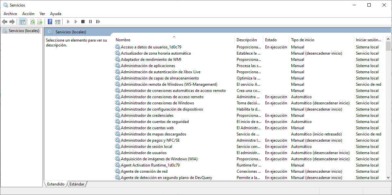The width and height of the screenshot is (392, 195).
Task: Open the Ver menu
Action: pyautogui.click(x=42, y=14)
